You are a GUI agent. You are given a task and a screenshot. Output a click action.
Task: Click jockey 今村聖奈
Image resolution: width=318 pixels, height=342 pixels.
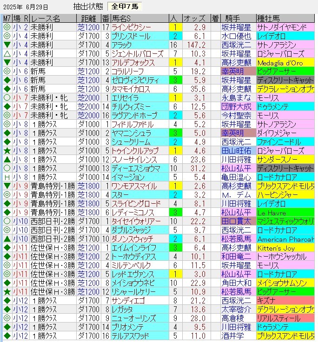[x=236, y=116]
